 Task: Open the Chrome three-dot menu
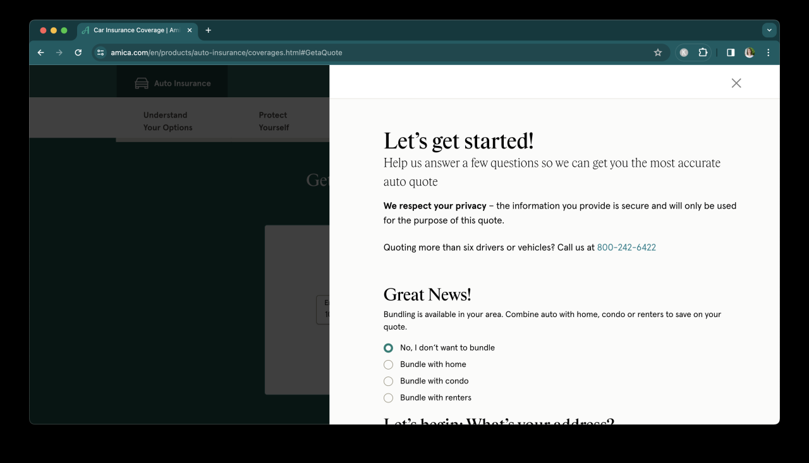click(x=769, y=52)
